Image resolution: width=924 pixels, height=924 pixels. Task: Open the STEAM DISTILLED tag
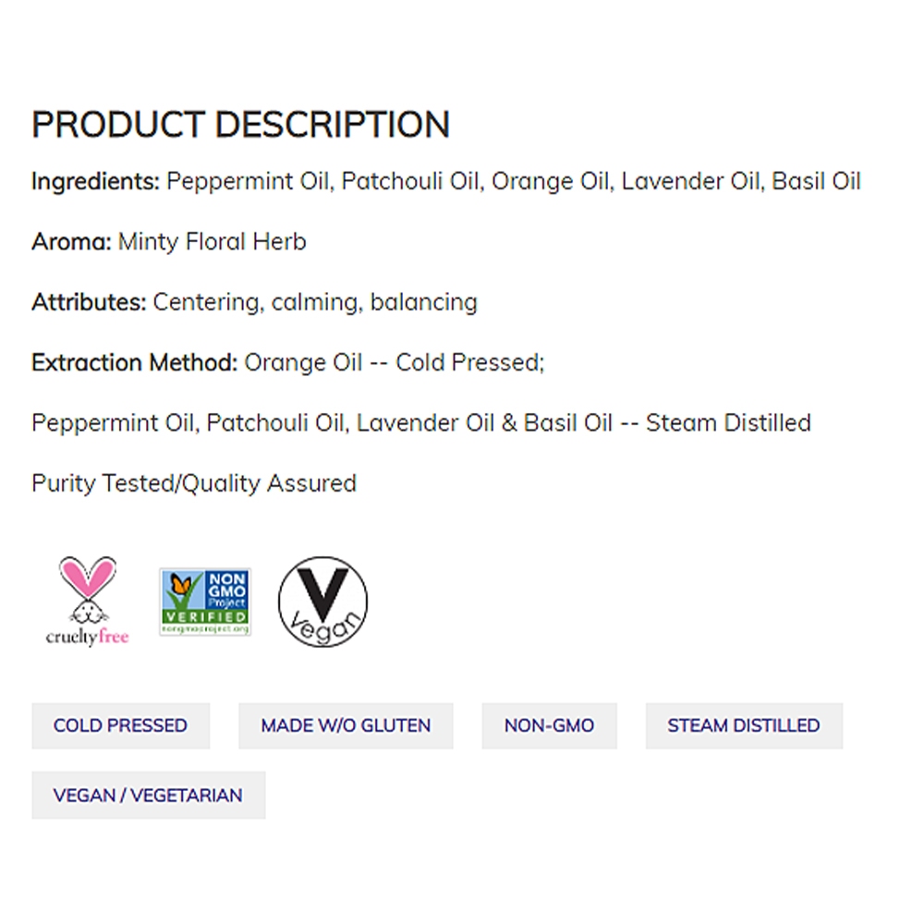pos(744,725)
